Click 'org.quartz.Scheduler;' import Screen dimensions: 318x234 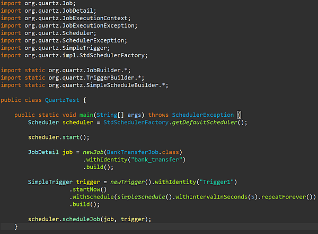(60, 33)
